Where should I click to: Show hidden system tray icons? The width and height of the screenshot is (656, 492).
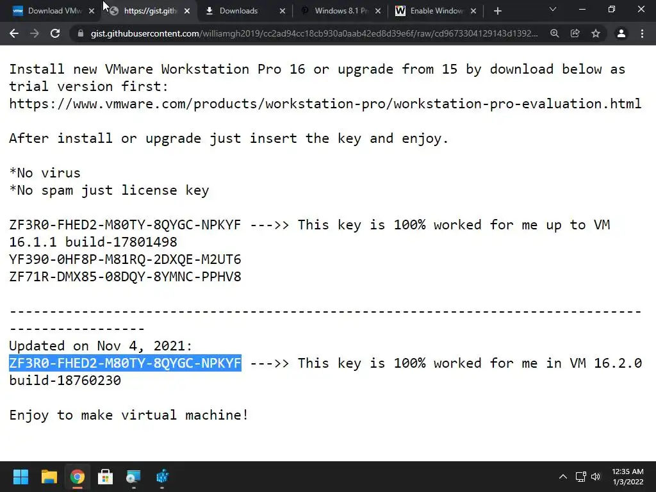[x=563, y=477]
